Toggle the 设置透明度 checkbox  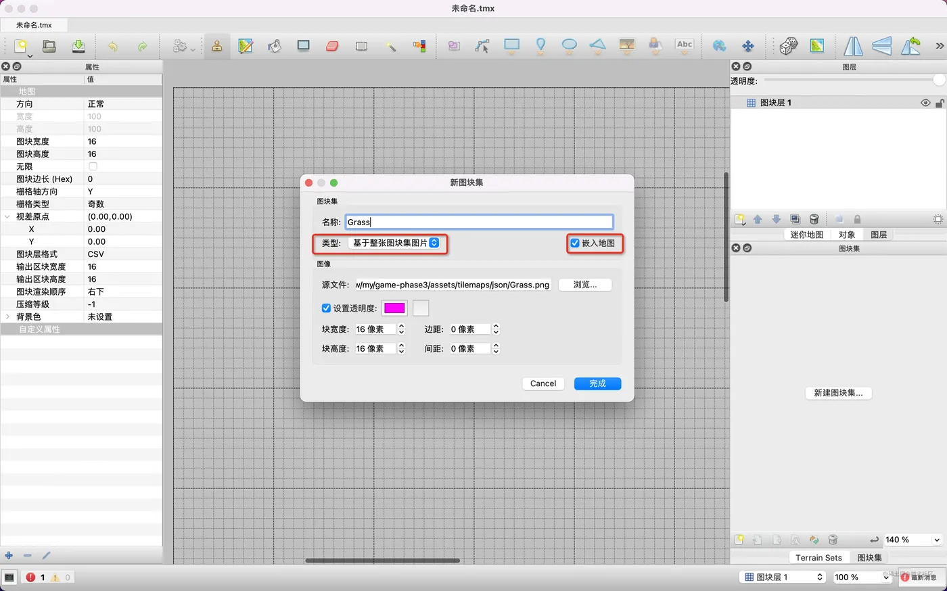coord(326,308)
